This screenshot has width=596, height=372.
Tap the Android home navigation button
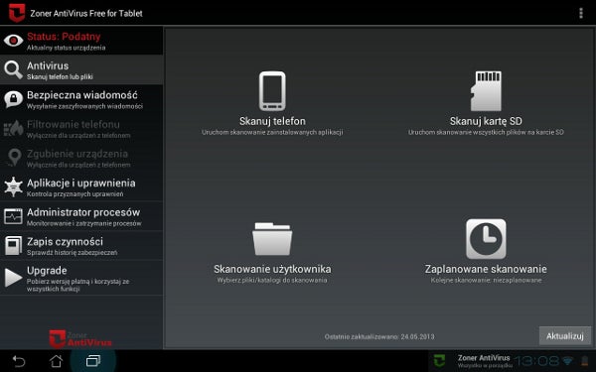pyautogui.click(x=57, y=361)
